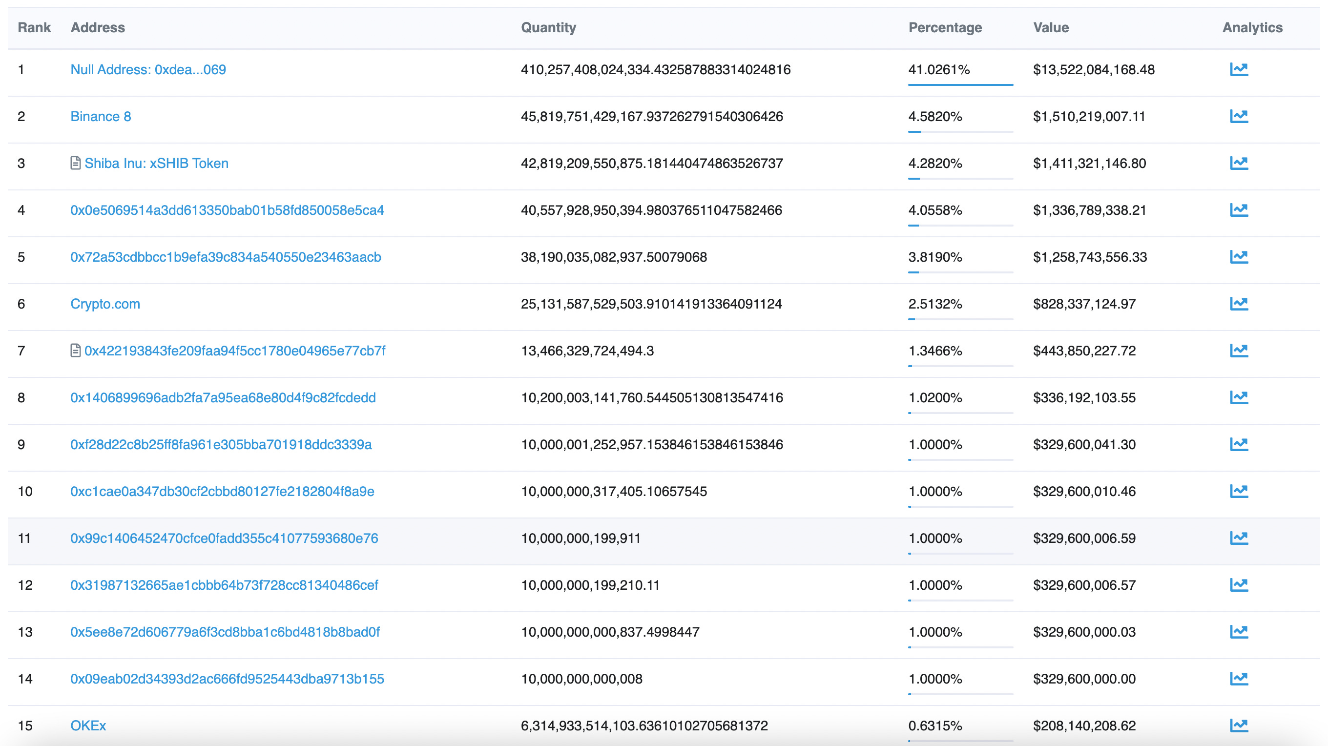Select the 1.0200% percentage text

(935, 398)
